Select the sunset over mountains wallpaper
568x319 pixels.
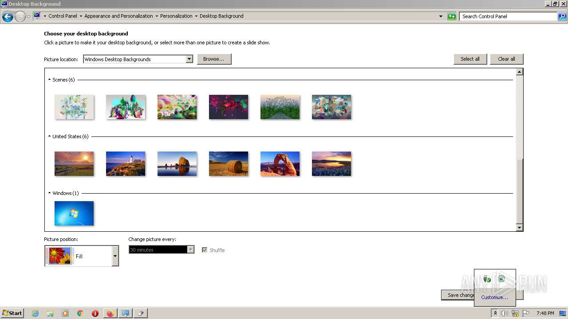click(x=74, y=163)
